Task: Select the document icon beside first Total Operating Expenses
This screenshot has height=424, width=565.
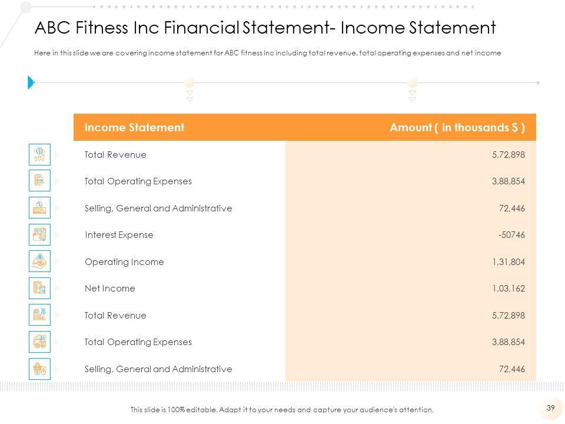Action: pos(39,181)
